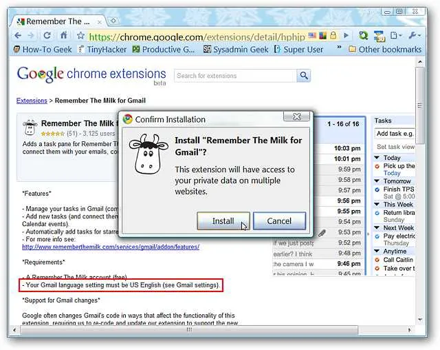Close the Confirm Installation dialog
The width and height of the screenshot is (440, 350).
(x=297, y=116)
